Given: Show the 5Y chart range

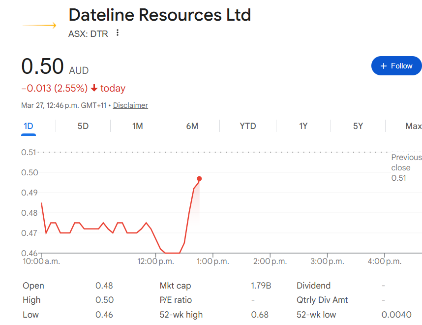Looking at the screenshot, I should click(358, 126).
